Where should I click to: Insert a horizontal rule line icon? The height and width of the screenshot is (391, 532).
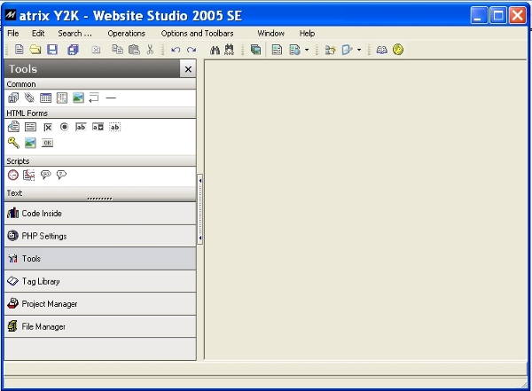click(111, 98)
